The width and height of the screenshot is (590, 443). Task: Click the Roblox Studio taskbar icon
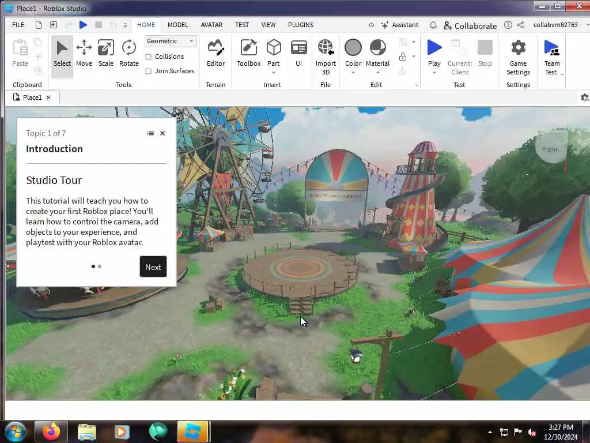click(x=192, y=431)
